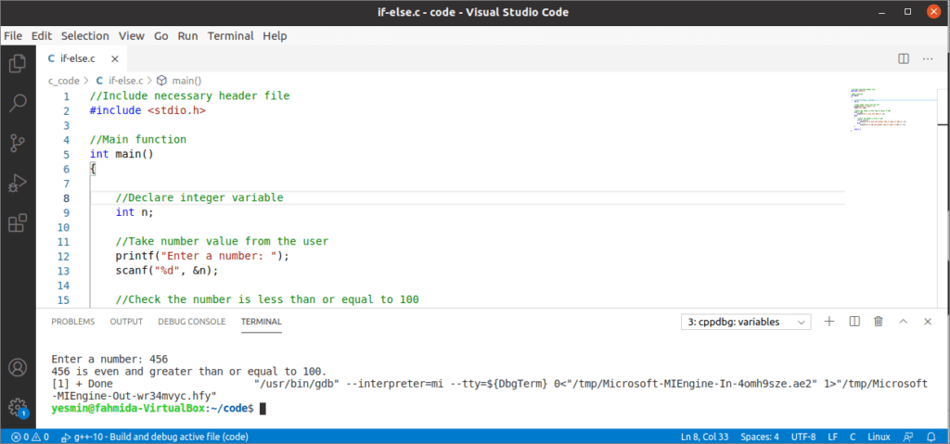This screenshot has width=950, height=444.
Task: Click the printf("Enter a number: ") line
Action: point(202,256)
